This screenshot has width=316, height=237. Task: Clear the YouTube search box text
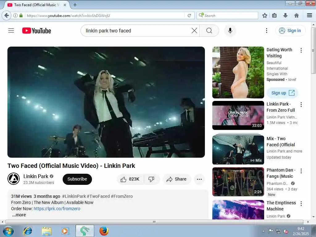point(194,31)
